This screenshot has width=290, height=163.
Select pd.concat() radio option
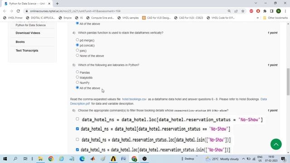point(77,45)
